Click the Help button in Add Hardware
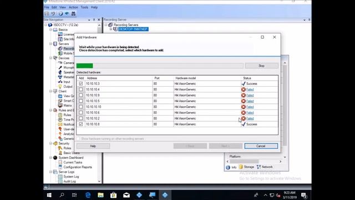The height and width of the screenshot is (200, 355). (93, 146)
